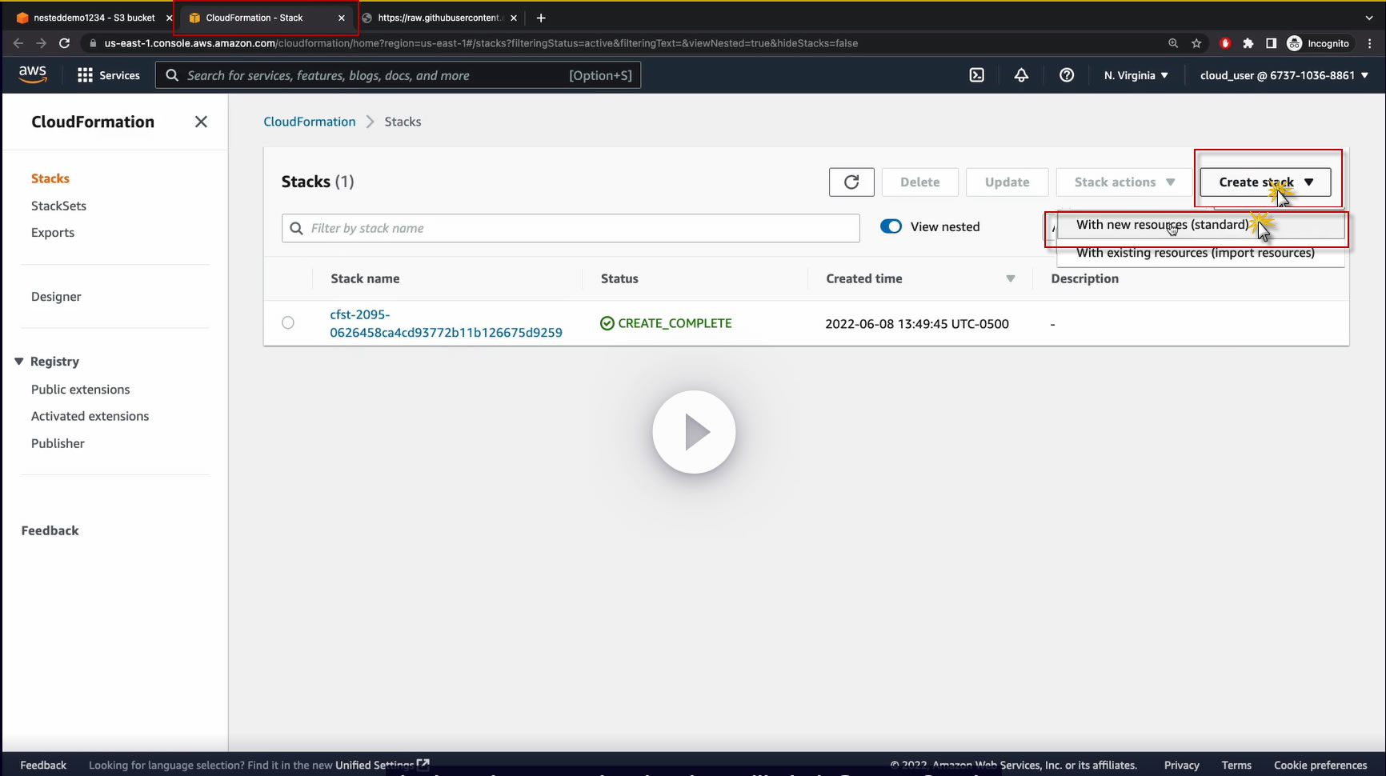
Task: Sort by the Stack name column header
Action: pyautogui.click(x=365, y=278)
